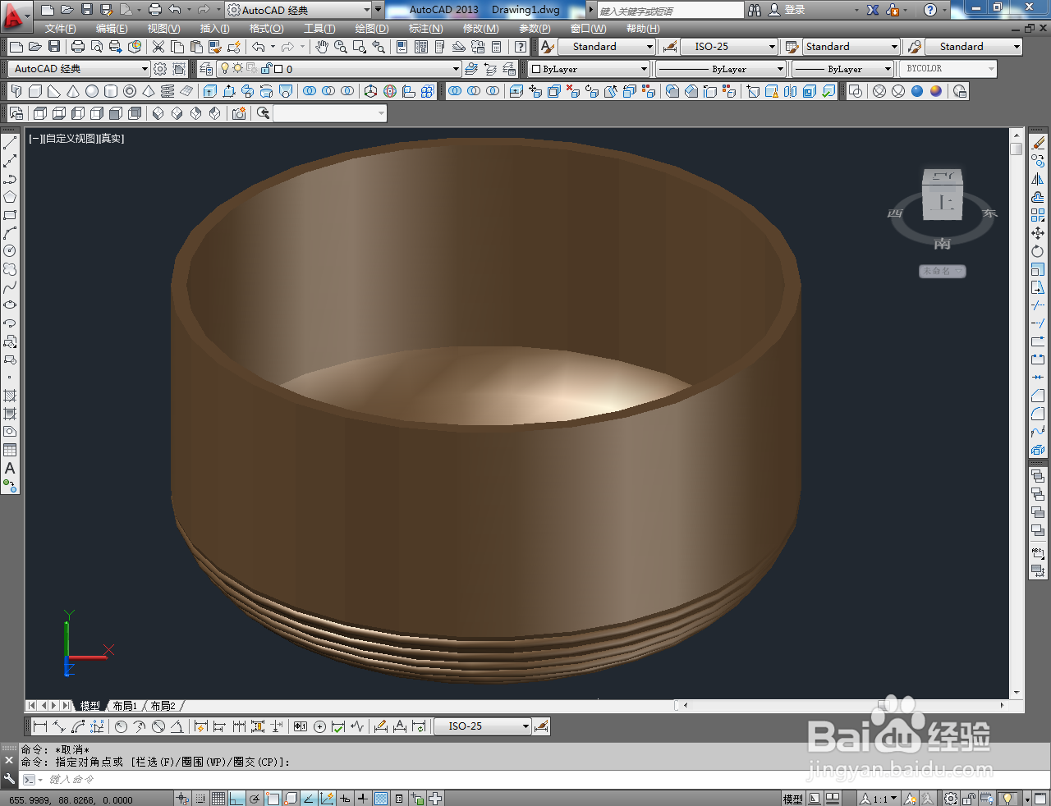Viewport: 1051px width, 806px height.
Task: Click the Linear dimension icon
Action: click(39, 726)
